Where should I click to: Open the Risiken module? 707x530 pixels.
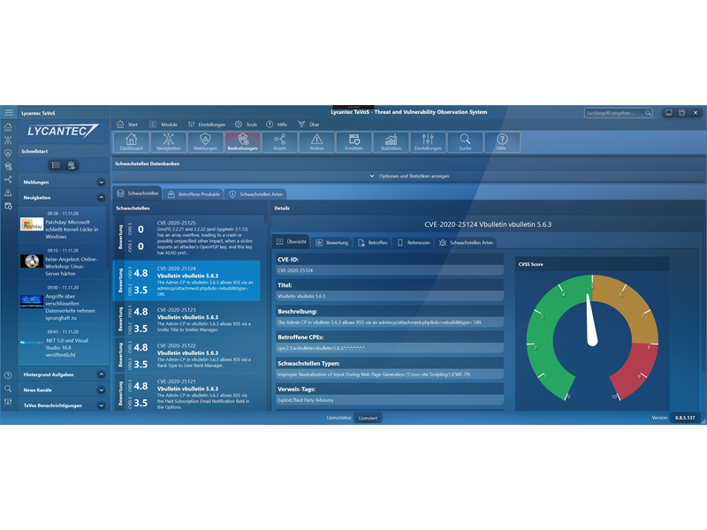(x=317, y=142)
